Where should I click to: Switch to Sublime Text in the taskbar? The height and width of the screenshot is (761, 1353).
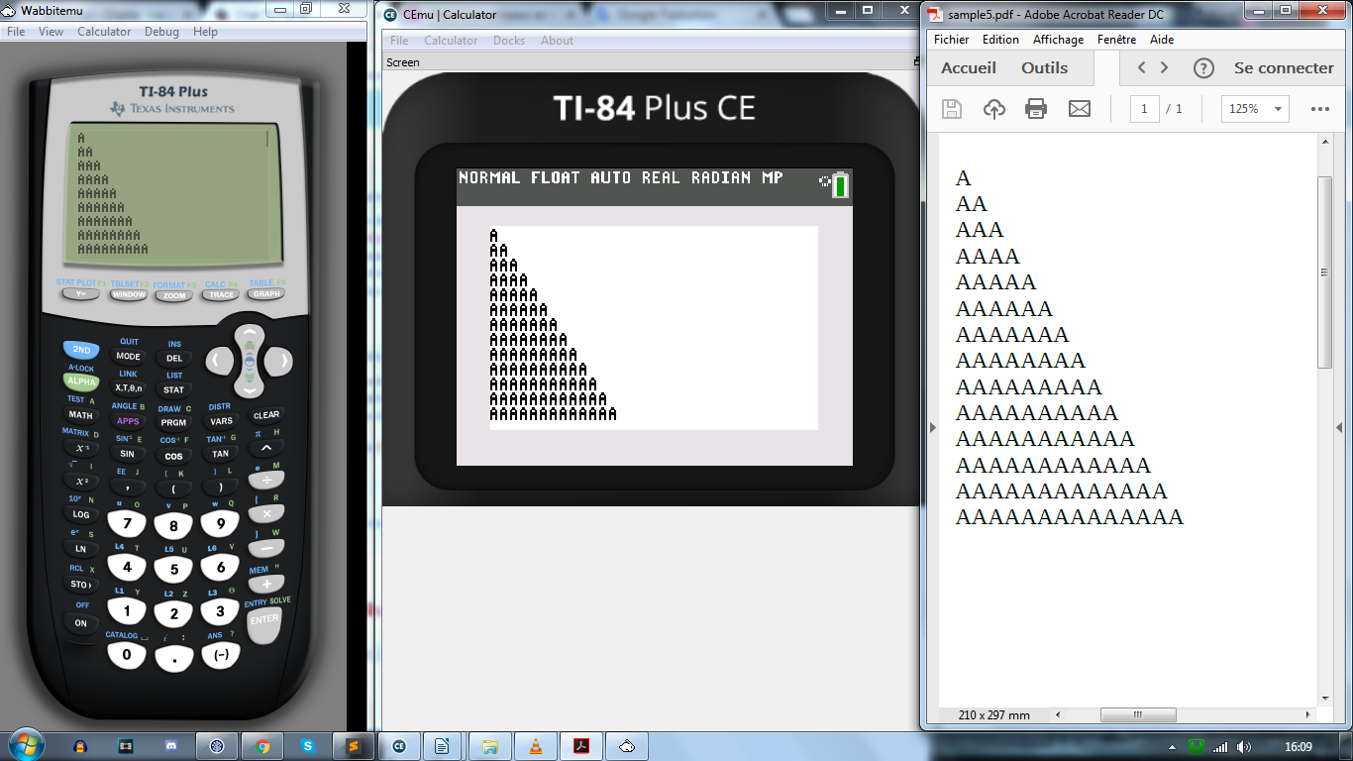click(354, 746)
